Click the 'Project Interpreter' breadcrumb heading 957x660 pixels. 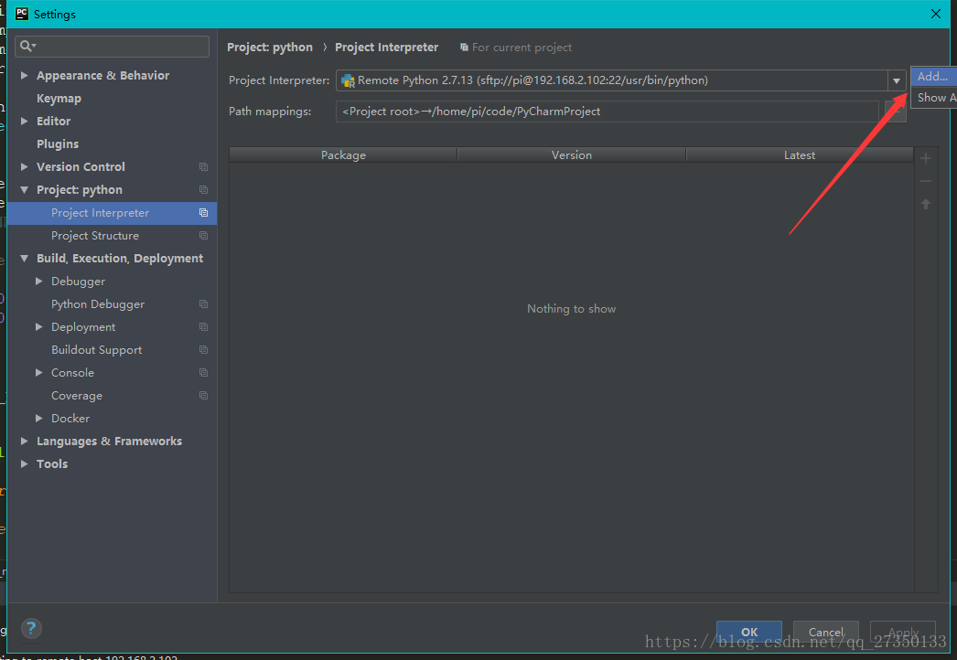[x=386, y=47]
